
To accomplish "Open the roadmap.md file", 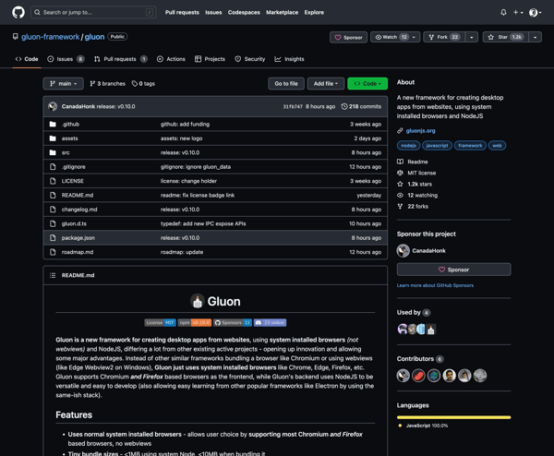I will tap(78, 252).
